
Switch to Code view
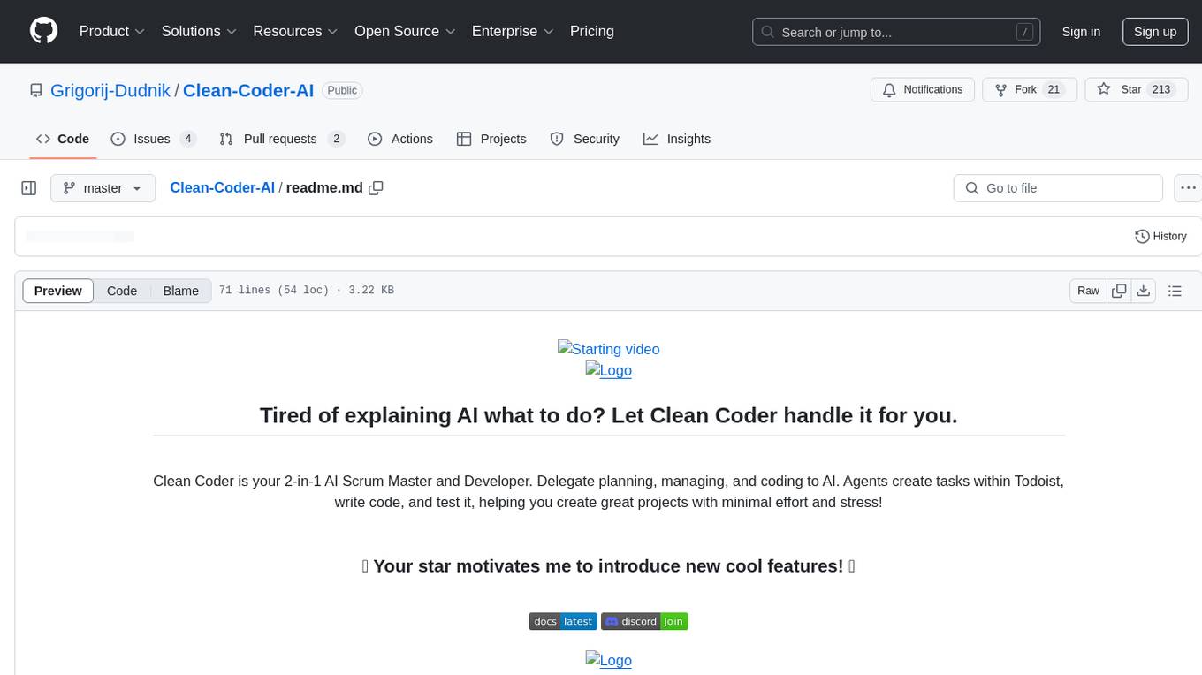(x=122, y=291)
